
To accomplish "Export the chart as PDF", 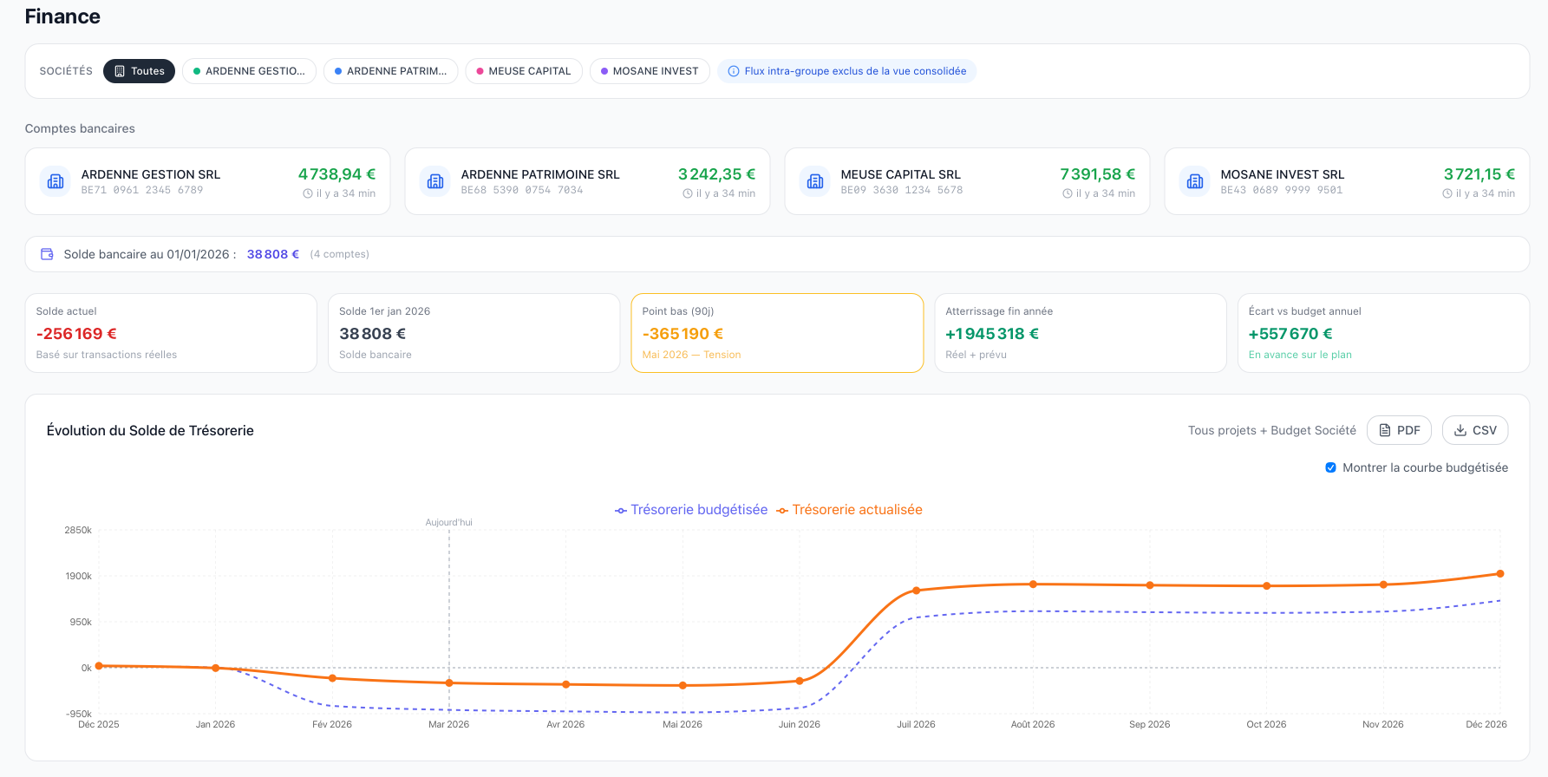I will coord(1398,430).
